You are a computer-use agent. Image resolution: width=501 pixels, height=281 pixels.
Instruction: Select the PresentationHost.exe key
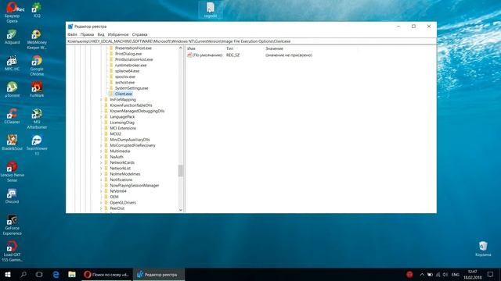133,48
